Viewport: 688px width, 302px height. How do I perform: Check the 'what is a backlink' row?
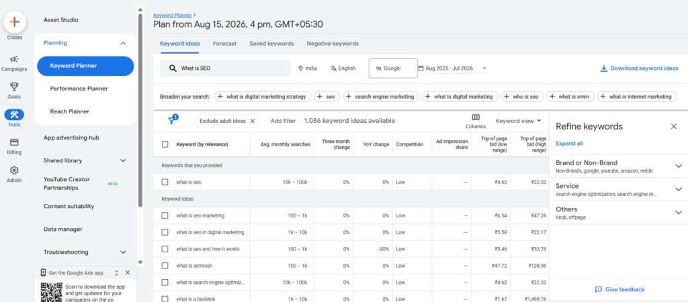[x=165, y=299]
